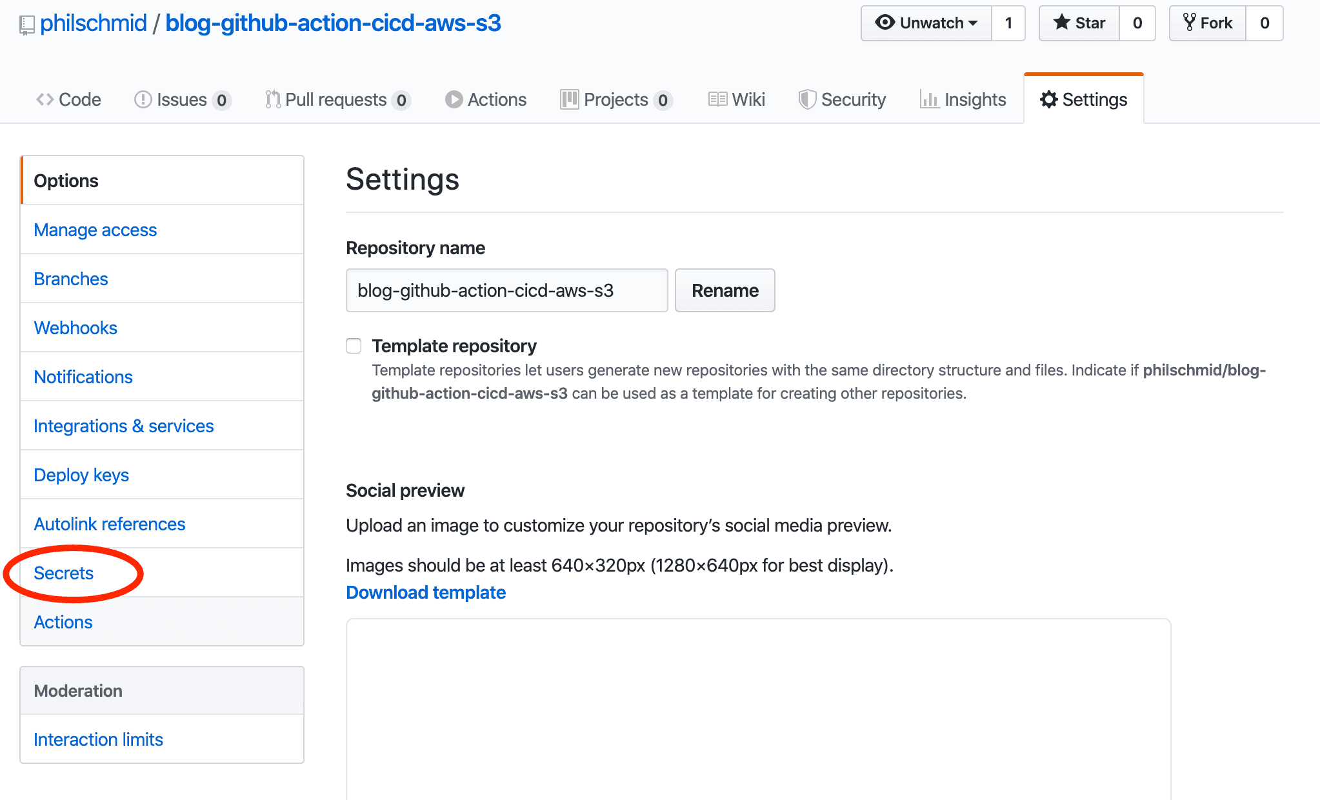The height and width of the screenshot is (800, 1320).
Task: View the Projects tab
Action: coord(617,99)
